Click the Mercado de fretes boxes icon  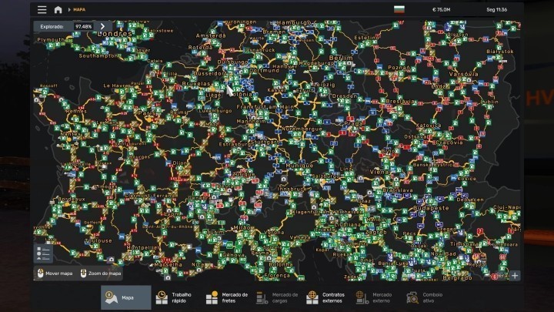212,297
